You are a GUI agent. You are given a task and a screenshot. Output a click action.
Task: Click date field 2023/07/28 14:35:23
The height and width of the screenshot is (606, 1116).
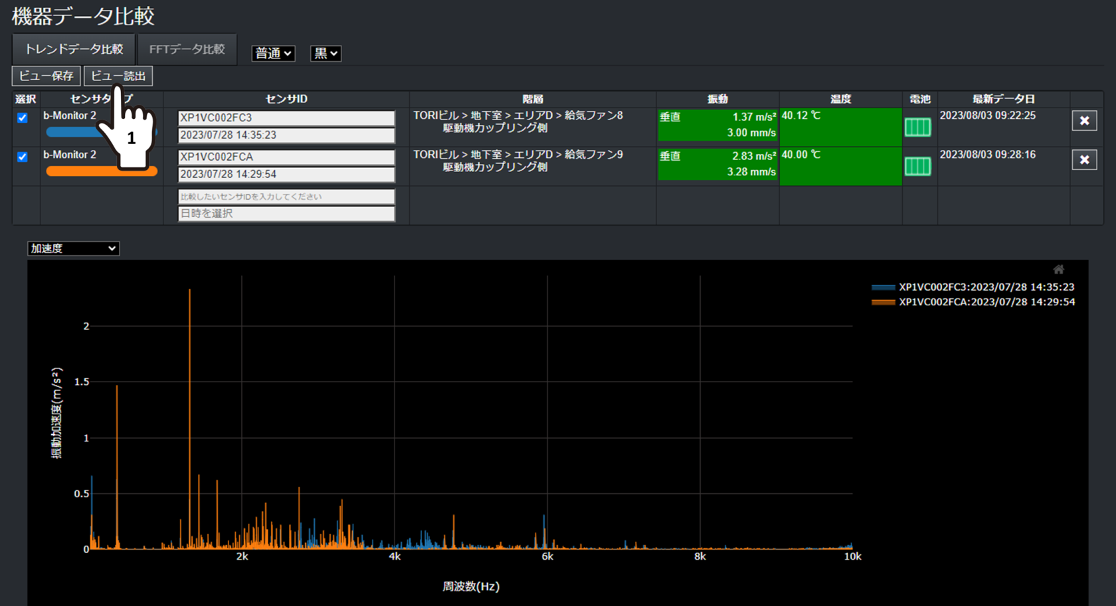pos(286,135)
